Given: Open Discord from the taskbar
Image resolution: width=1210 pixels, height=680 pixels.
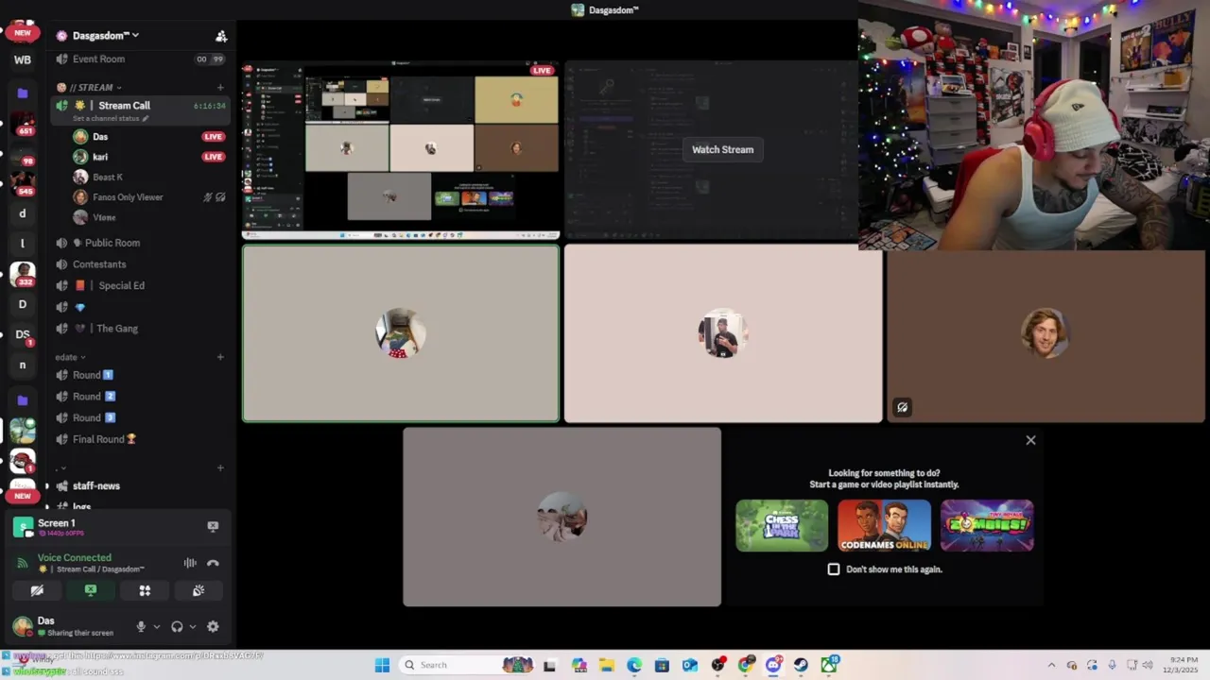Looking at the screenshot, I should (773, 665).
